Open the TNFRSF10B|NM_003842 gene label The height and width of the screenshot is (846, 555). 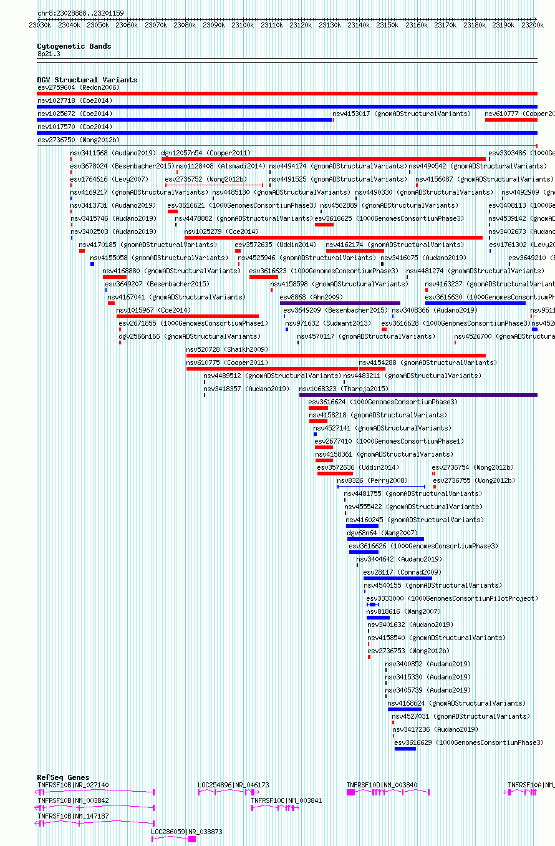point(73,800)
